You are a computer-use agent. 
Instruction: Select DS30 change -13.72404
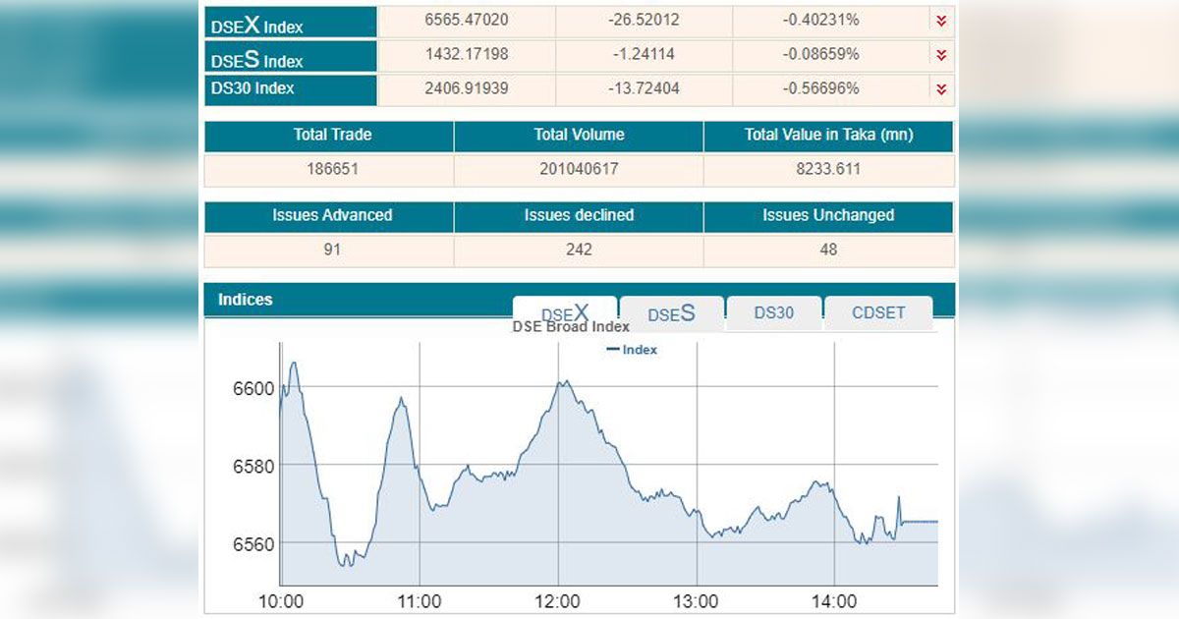pyautogui.click(x=644, y=88)
